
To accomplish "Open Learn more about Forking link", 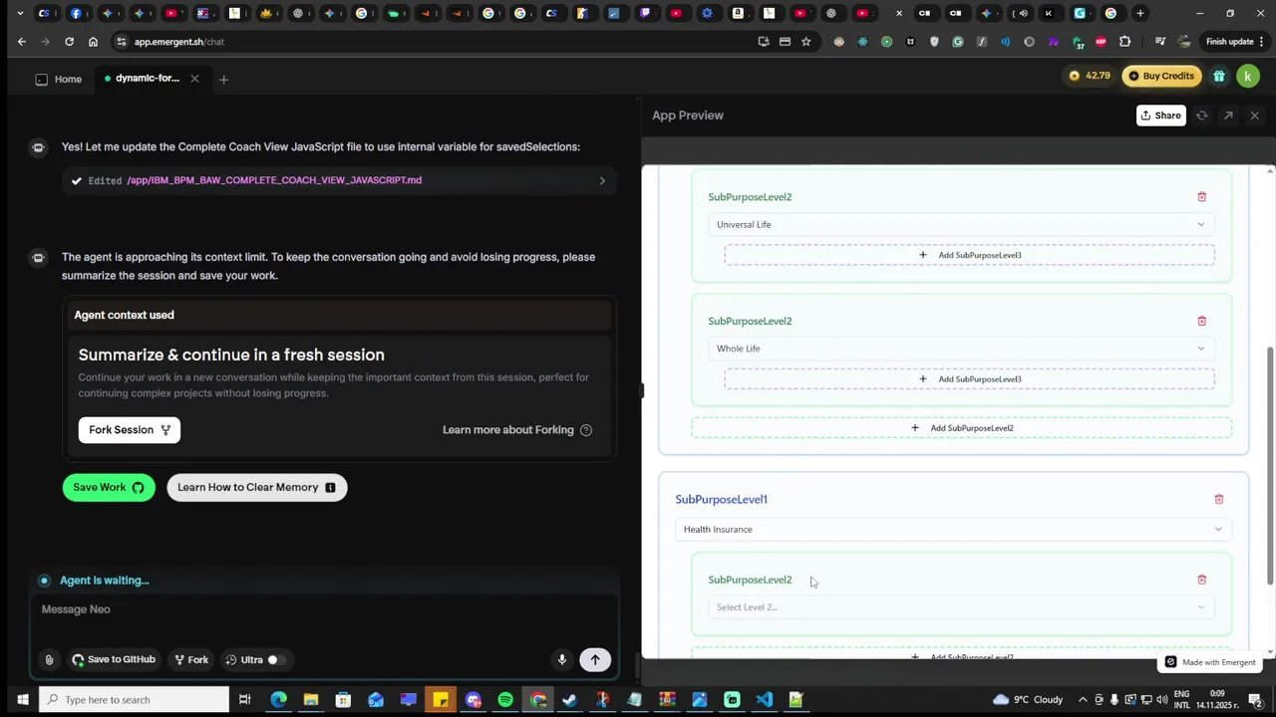I will coord(508,430).
